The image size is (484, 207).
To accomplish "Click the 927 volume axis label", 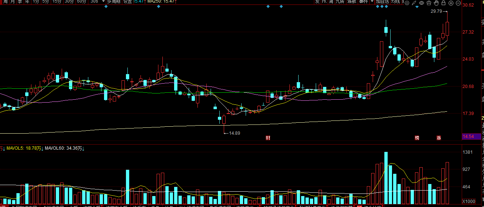I will pyautogui.click(x=466, y=170).
